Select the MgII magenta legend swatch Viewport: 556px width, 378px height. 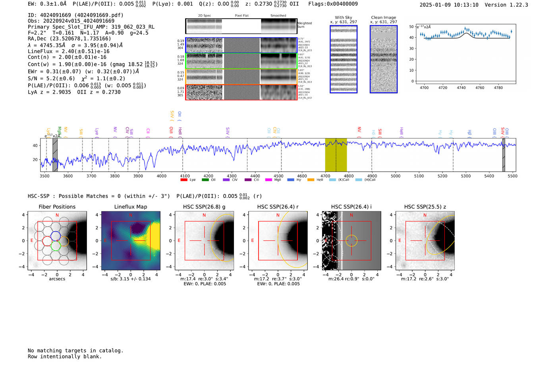pos(268,180)
